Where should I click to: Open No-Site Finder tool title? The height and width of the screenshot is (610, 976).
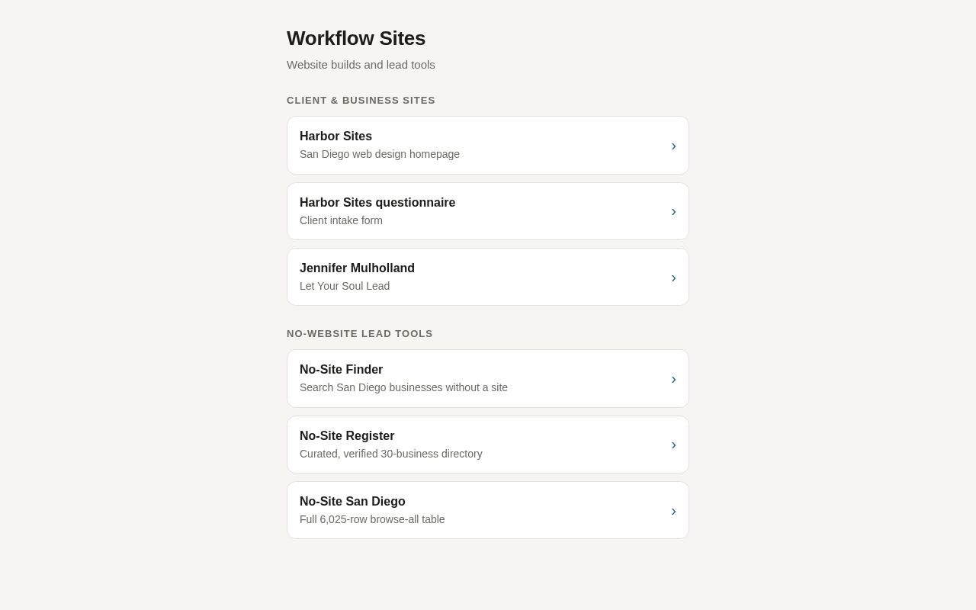(x=341, y=370)
